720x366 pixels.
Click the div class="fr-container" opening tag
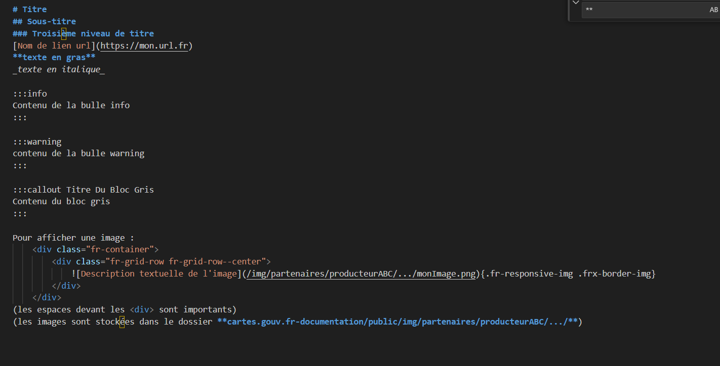pyautogui.click(x=96, y=250)
